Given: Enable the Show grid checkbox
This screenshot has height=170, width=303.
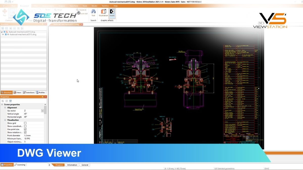Looking at the screenshot, I should 25,123.
